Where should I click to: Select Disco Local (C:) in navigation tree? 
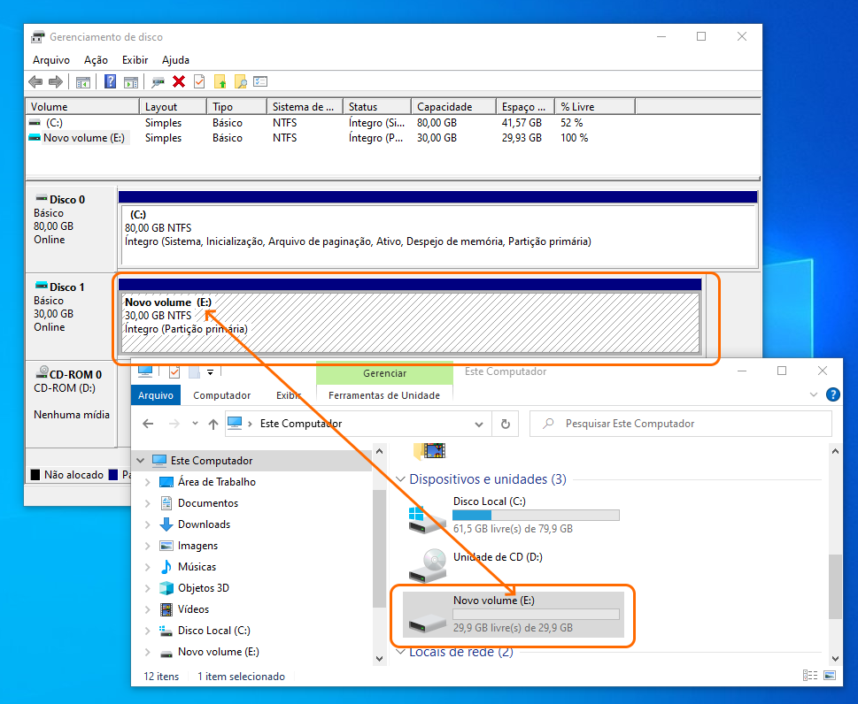(x=214, y=631)
